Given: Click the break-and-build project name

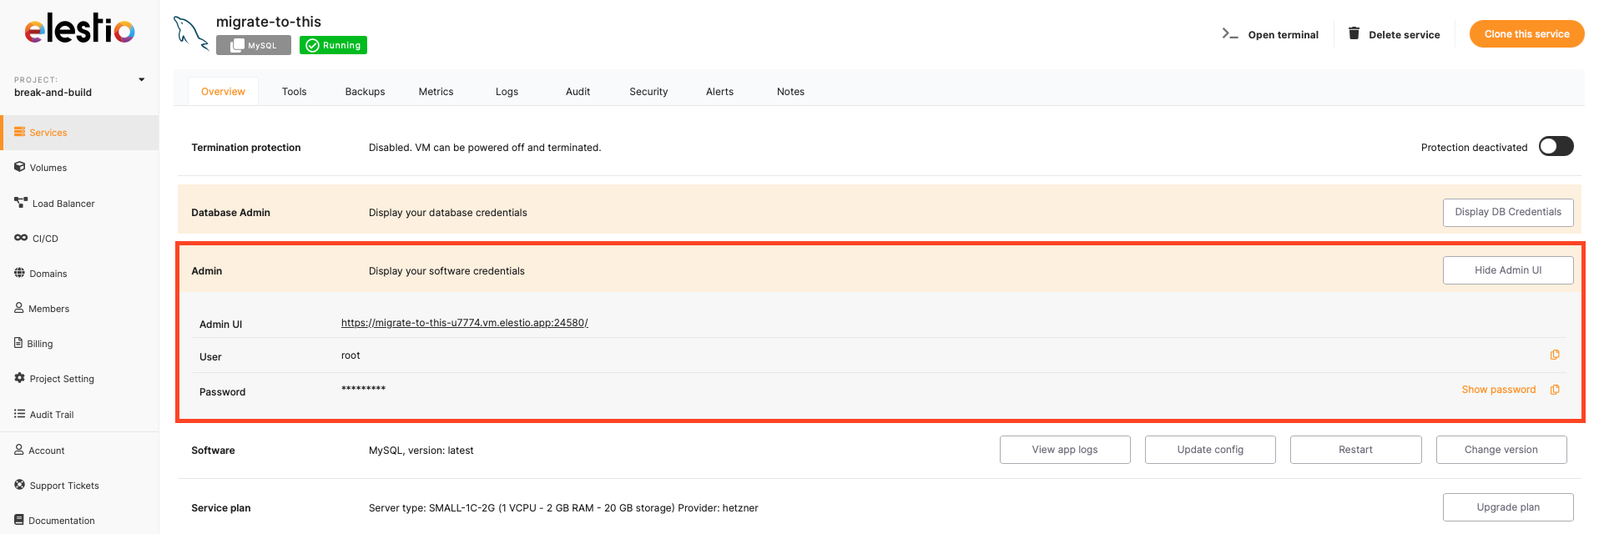Looking at the screenshot, I should [53, 93].
